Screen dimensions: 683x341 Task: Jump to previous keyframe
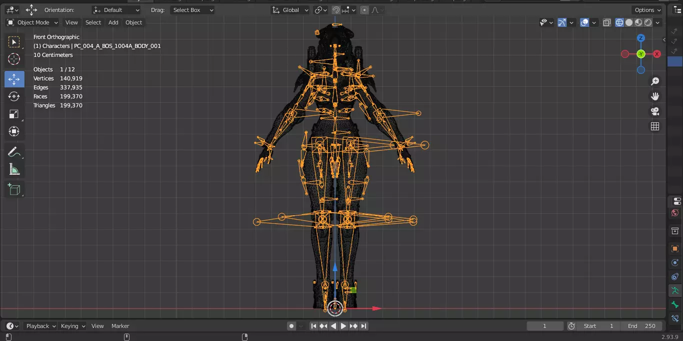(x=323, y=326)
